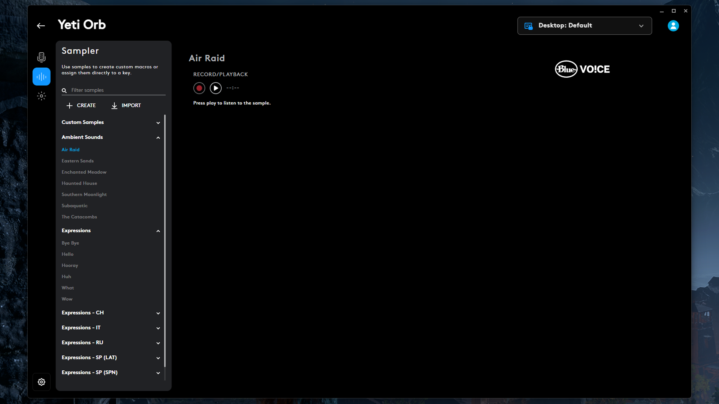This screenshot has height=404, width=719.
Task: Select the Sampler waveform sidebar icon
Action: coord(42,77)
